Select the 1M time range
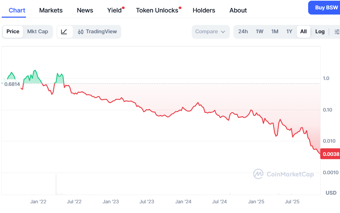Screen dimensions: 340x213 tap(275, 32)
